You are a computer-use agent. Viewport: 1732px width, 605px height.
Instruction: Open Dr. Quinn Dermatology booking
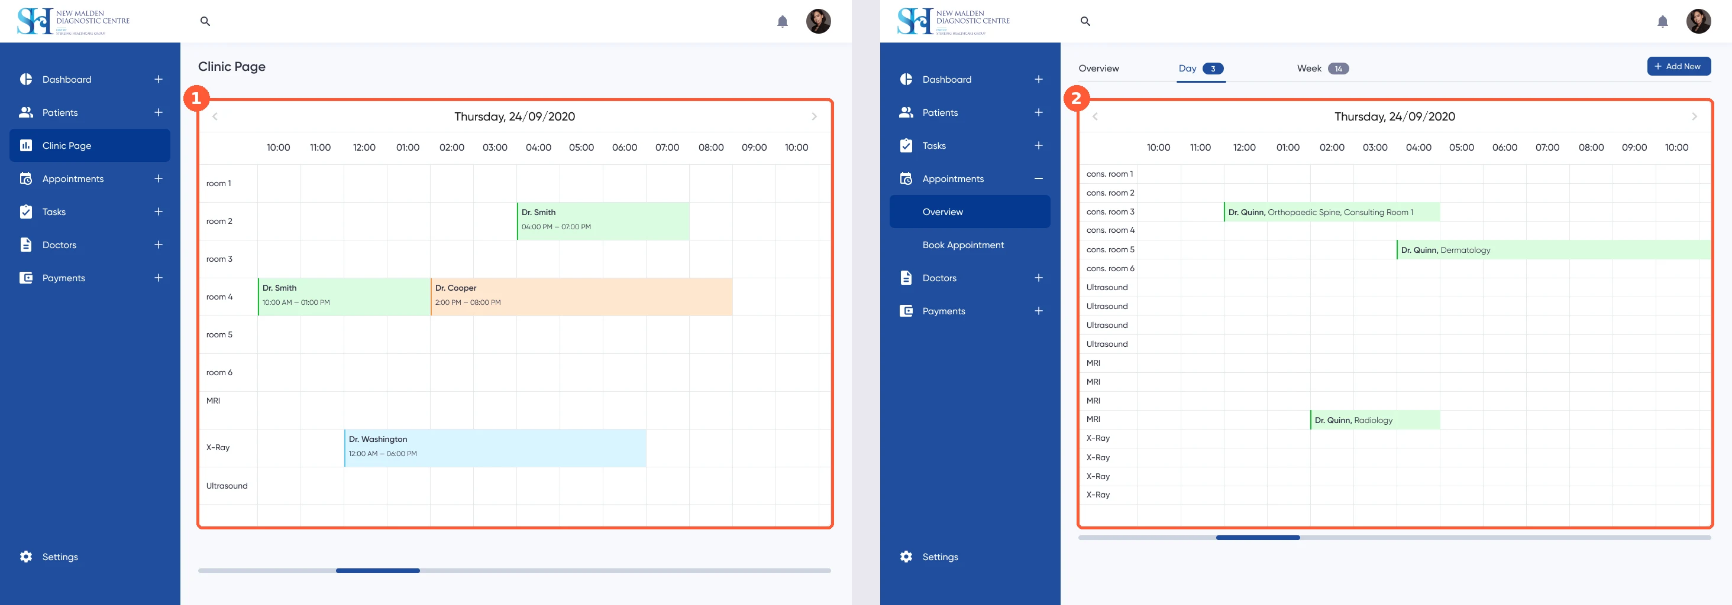(x=1553, y=250)
